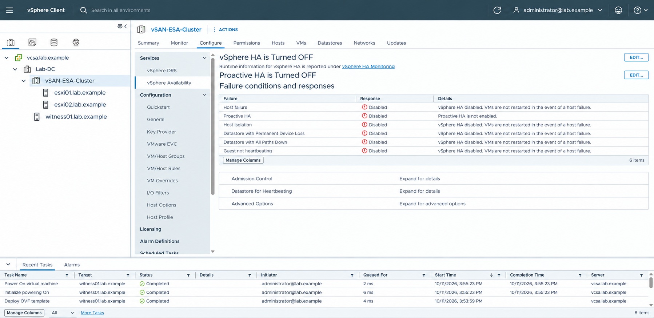The image size is (654, 318).
Task: Open the feedback smiley icon
Action: click(618, 10)
